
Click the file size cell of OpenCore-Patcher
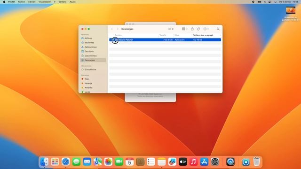(168, 40)
